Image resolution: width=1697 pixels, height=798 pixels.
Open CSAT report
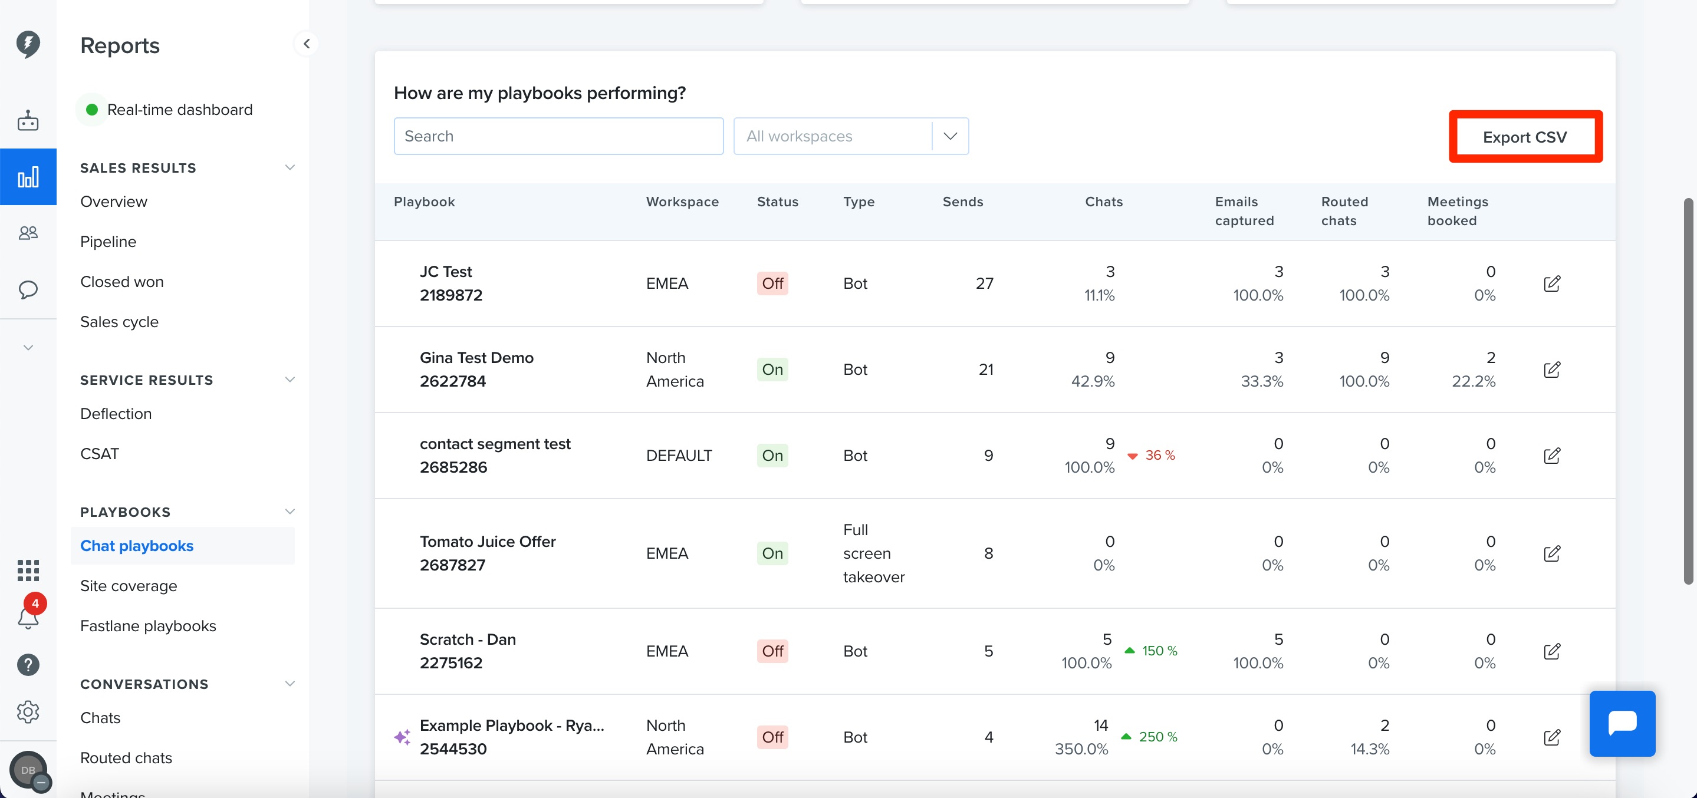click(x=100, y=454)
